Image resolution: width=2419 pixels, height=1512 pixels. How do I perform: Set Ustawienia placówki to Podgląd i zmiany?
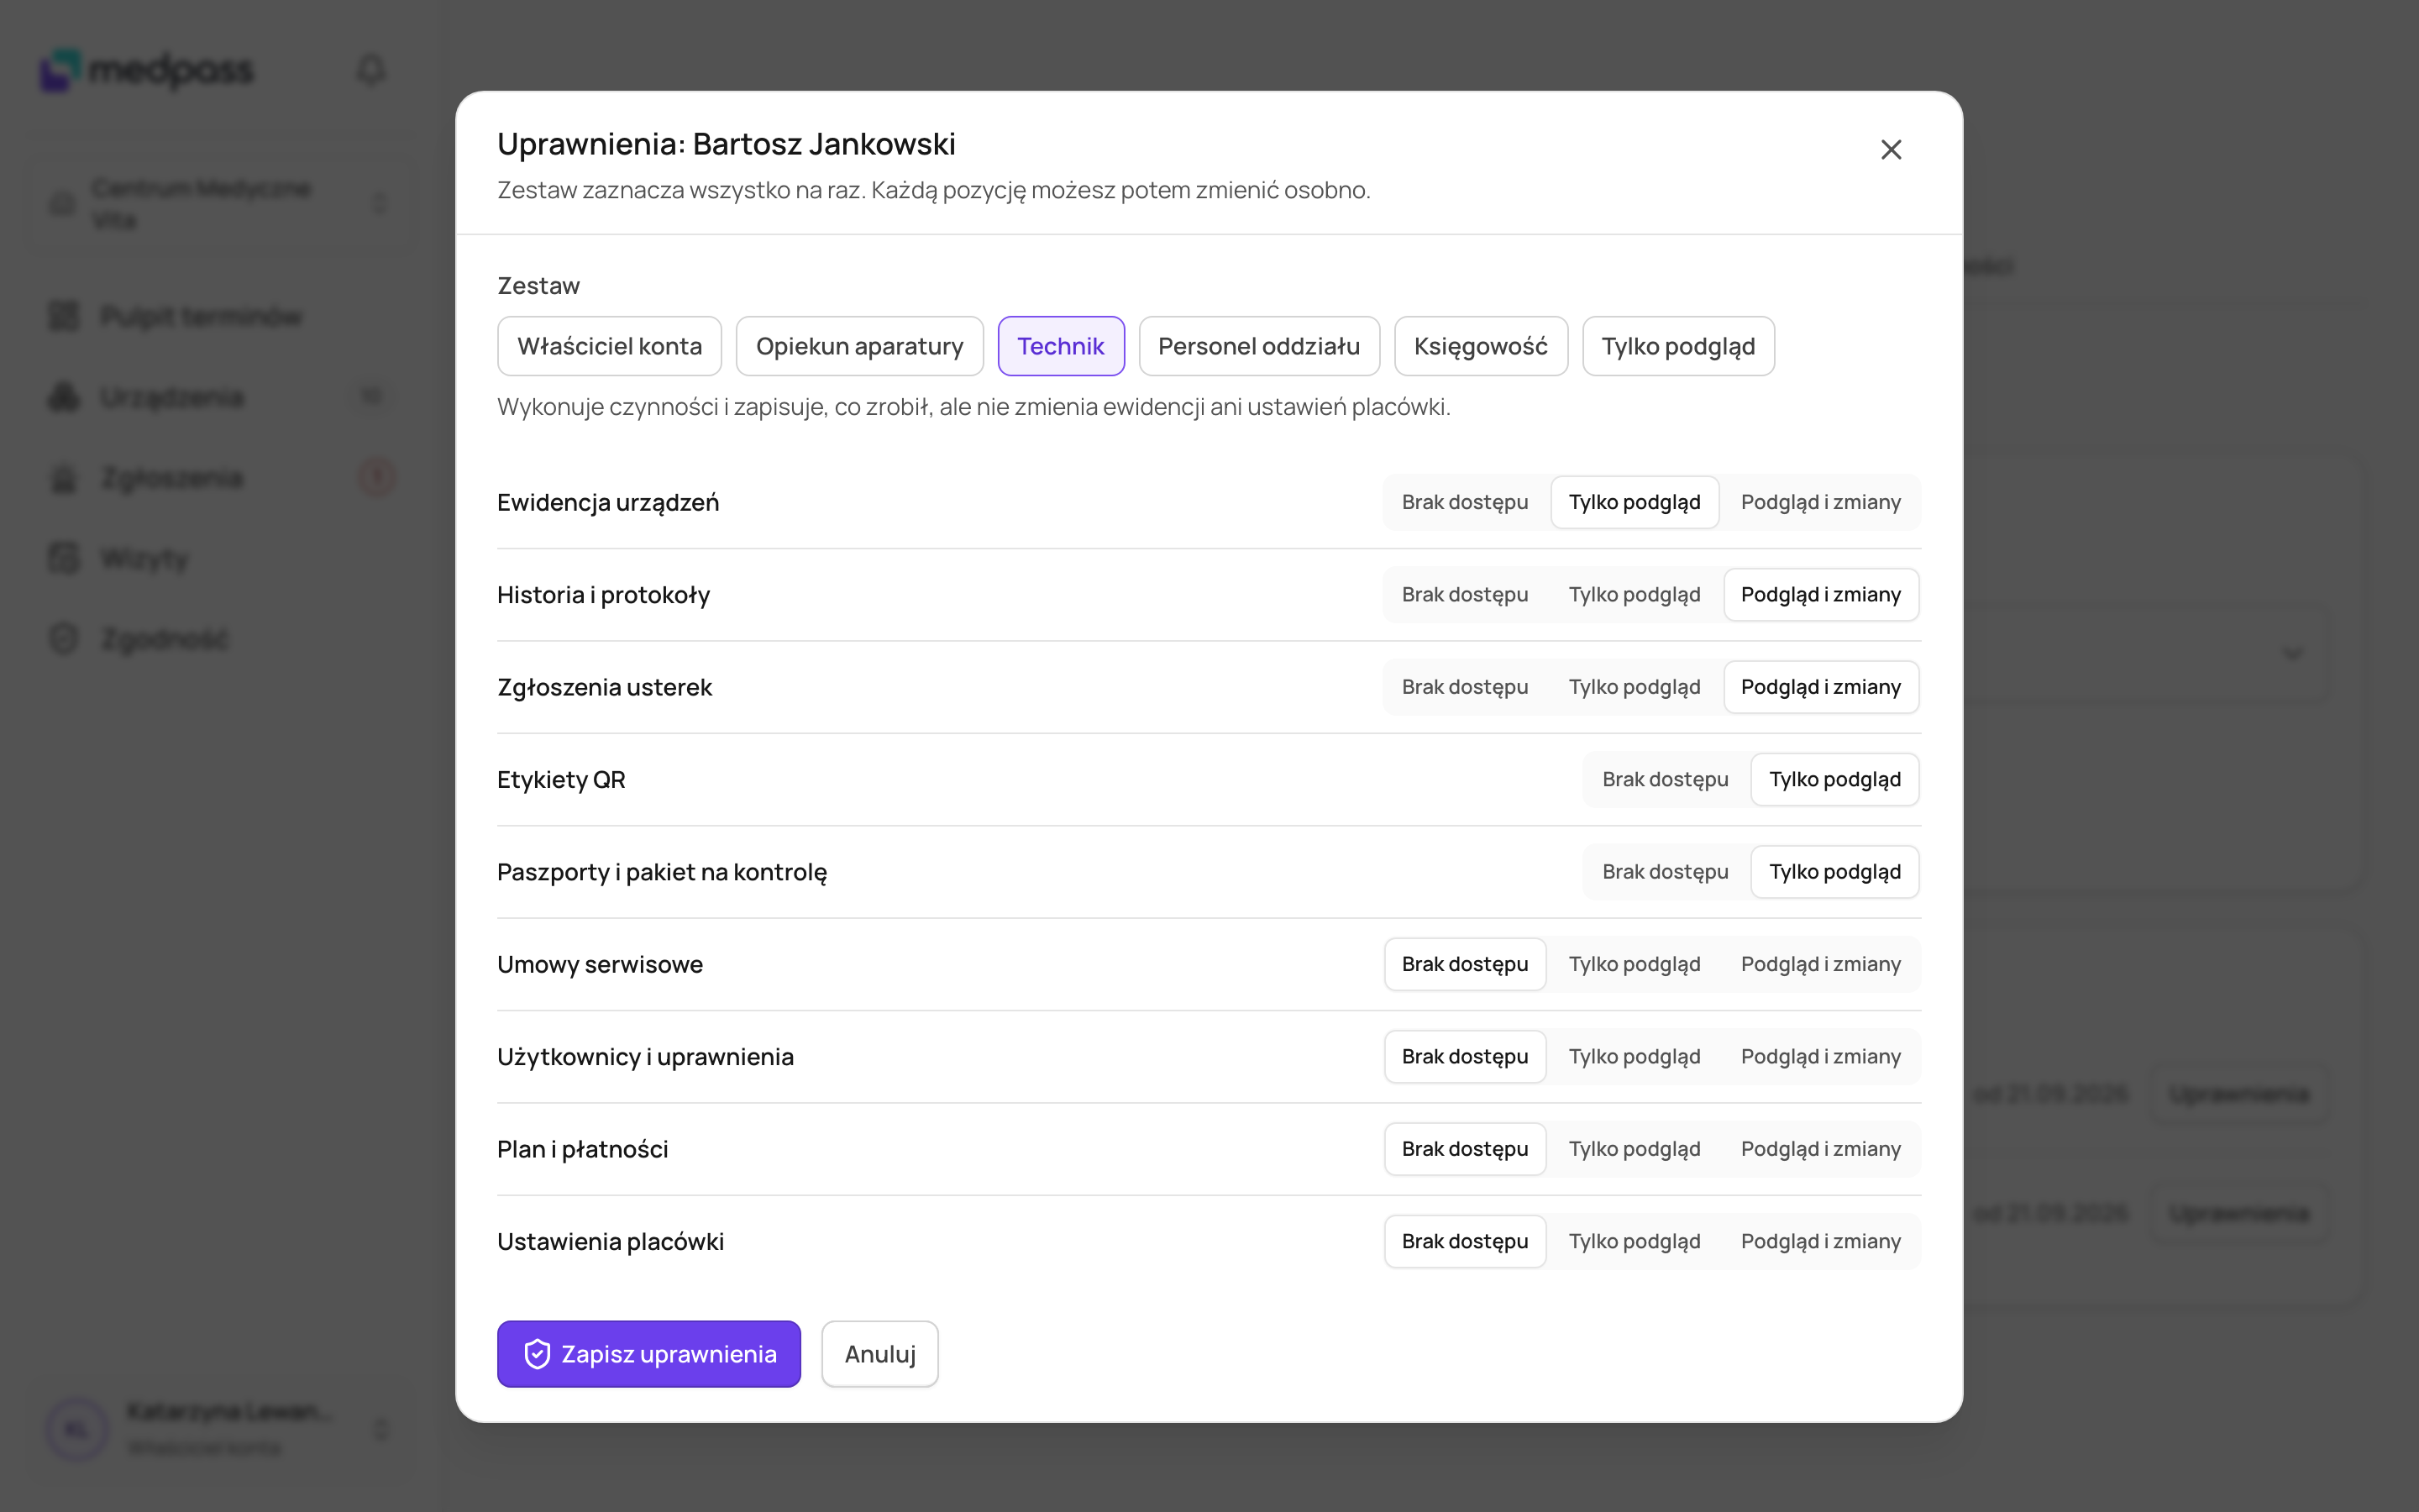[x=1820, y=1242]
